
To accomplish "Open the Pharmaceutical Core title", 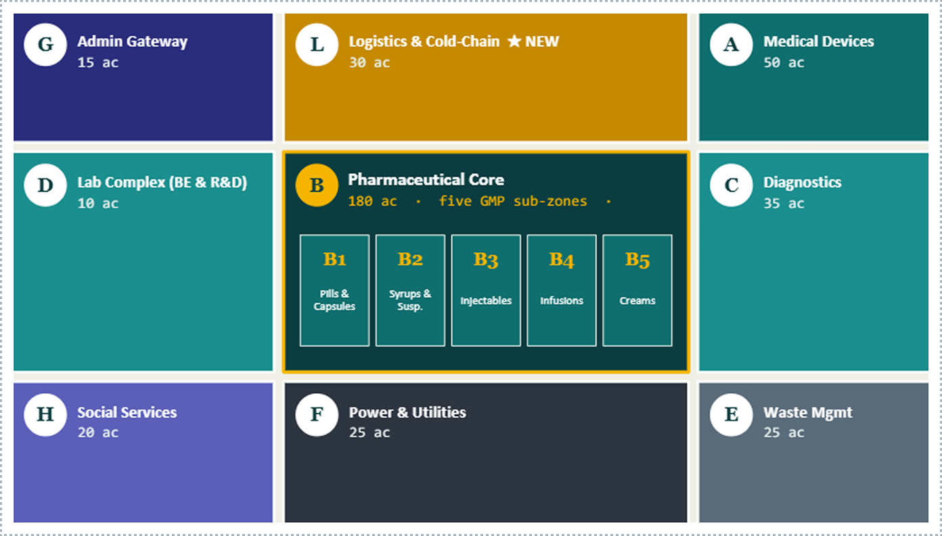I will coord(426,179).
